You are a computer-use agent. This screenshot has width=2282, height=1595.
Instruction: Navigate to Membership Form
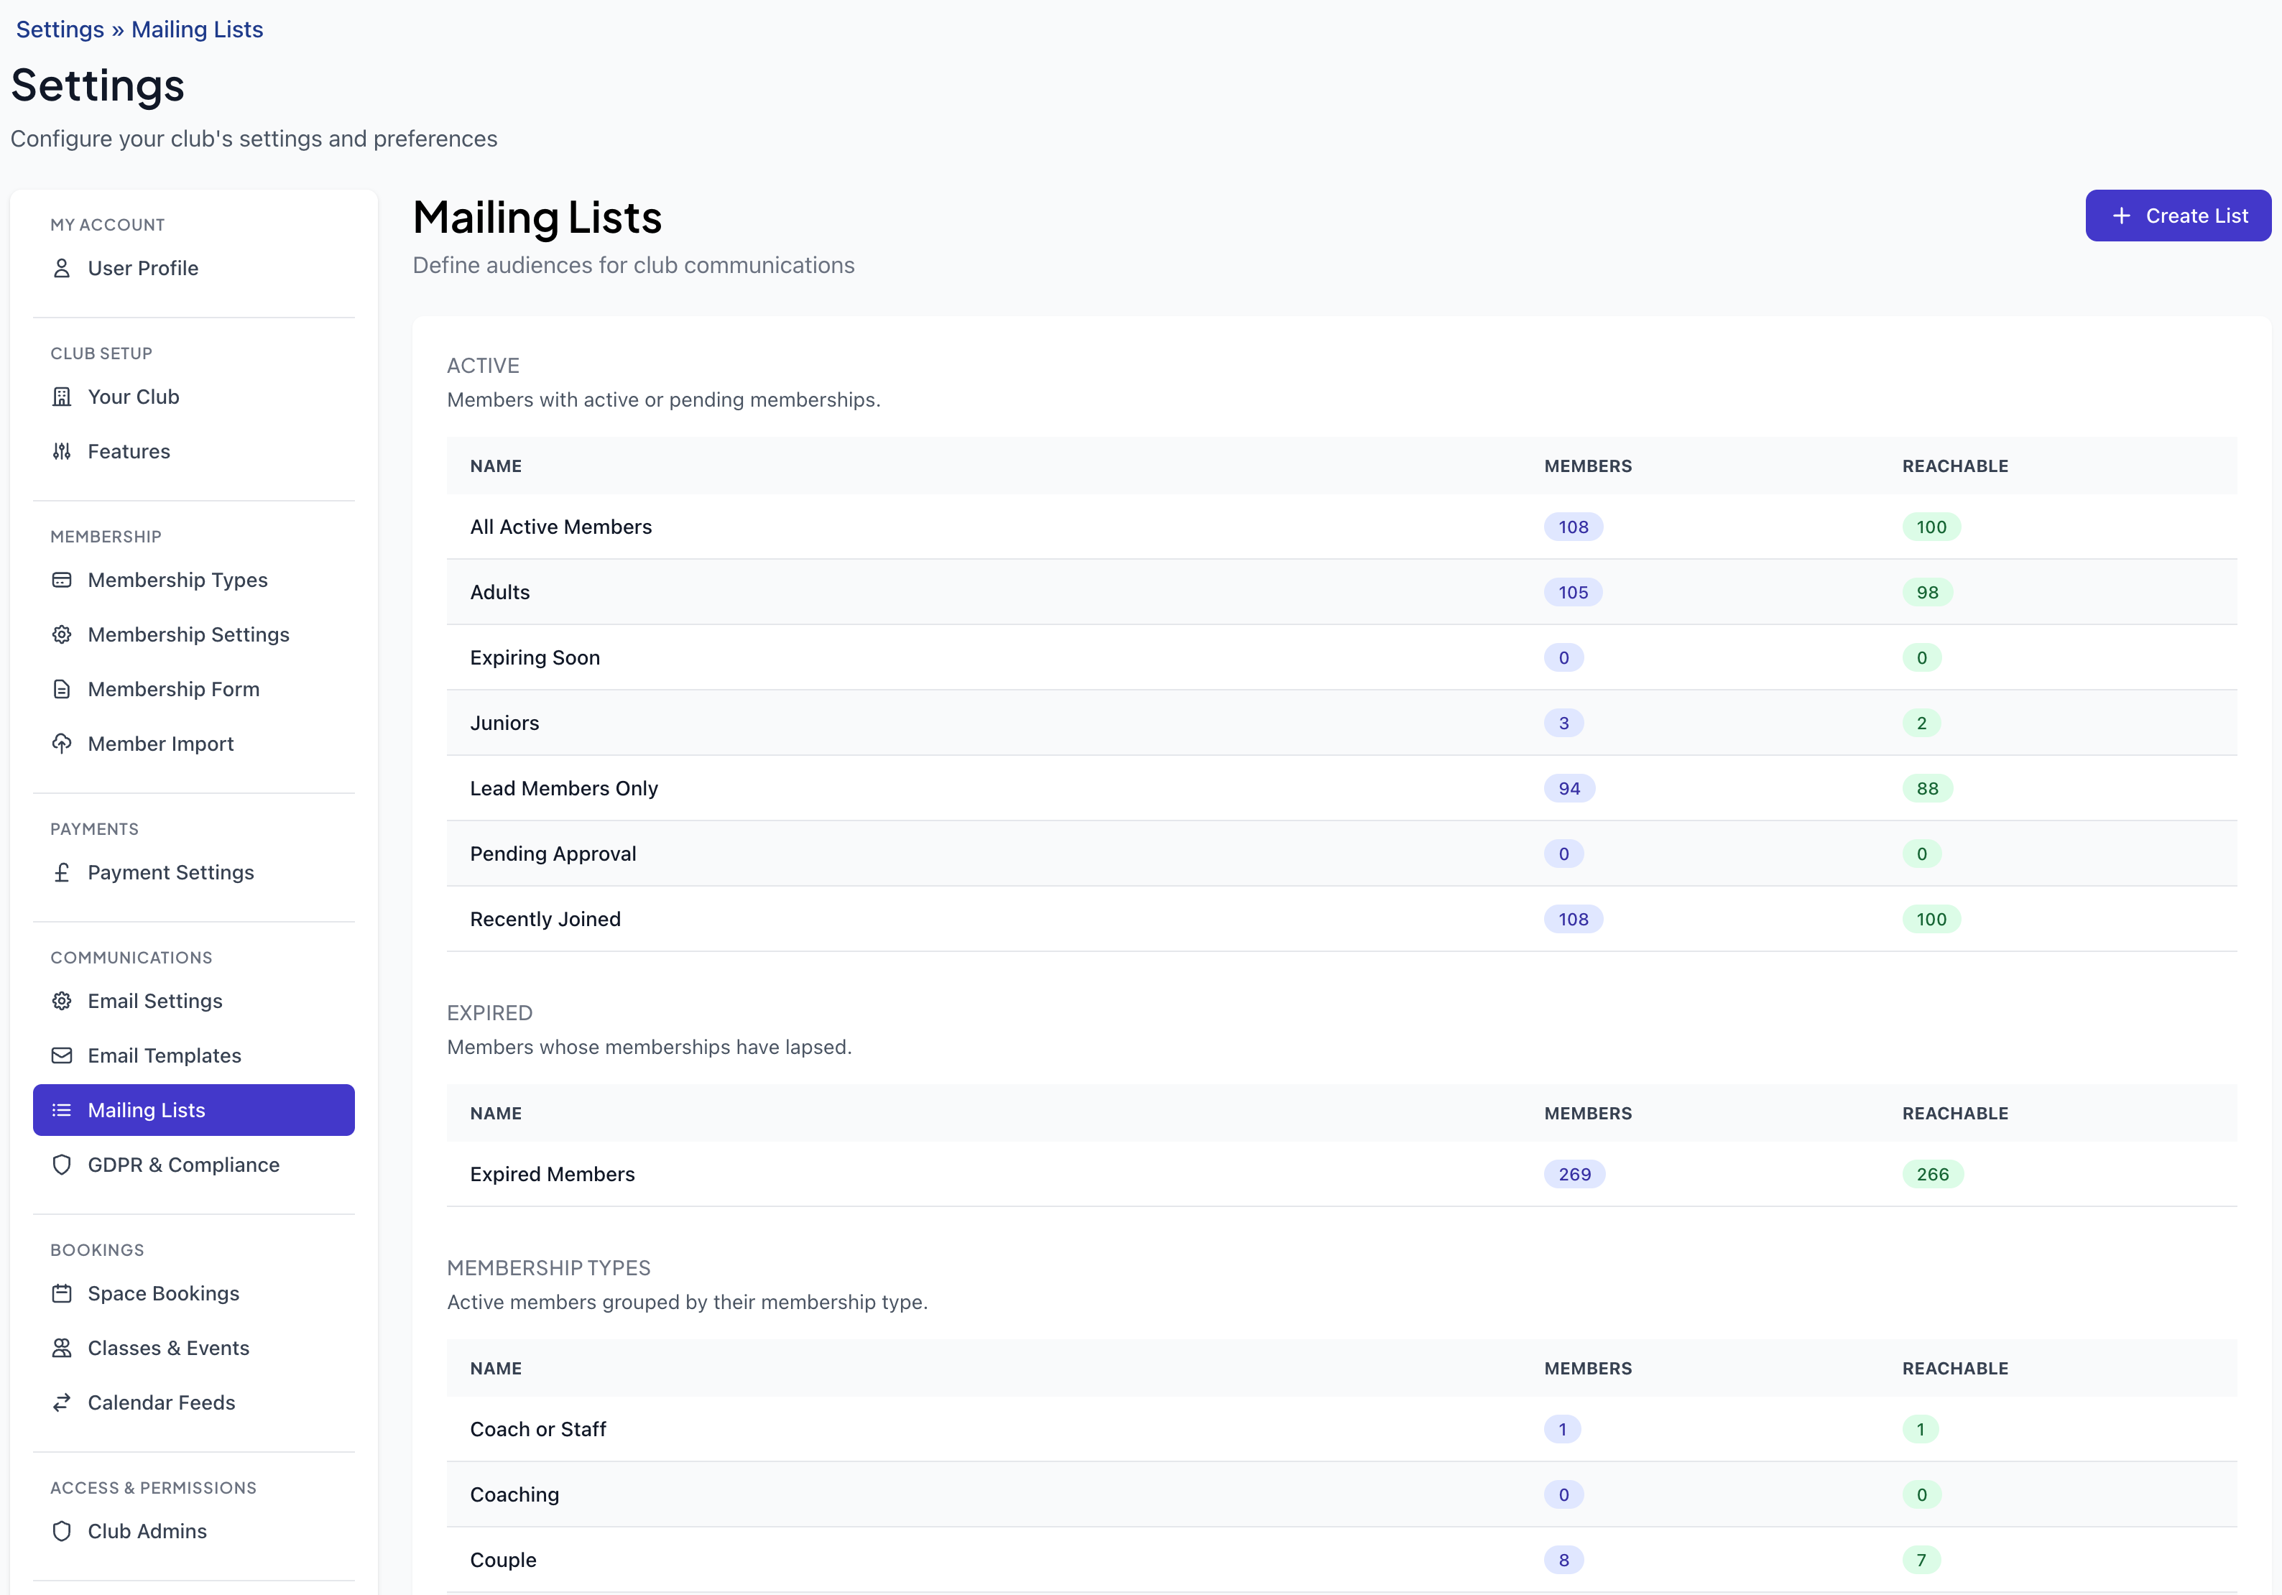194,689
